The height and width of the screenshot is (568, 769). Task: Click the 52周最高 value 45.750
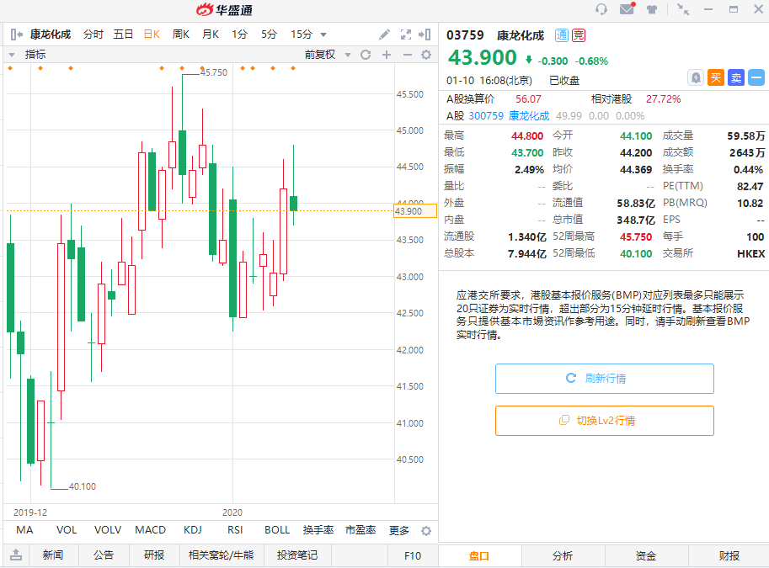point(636,236)
